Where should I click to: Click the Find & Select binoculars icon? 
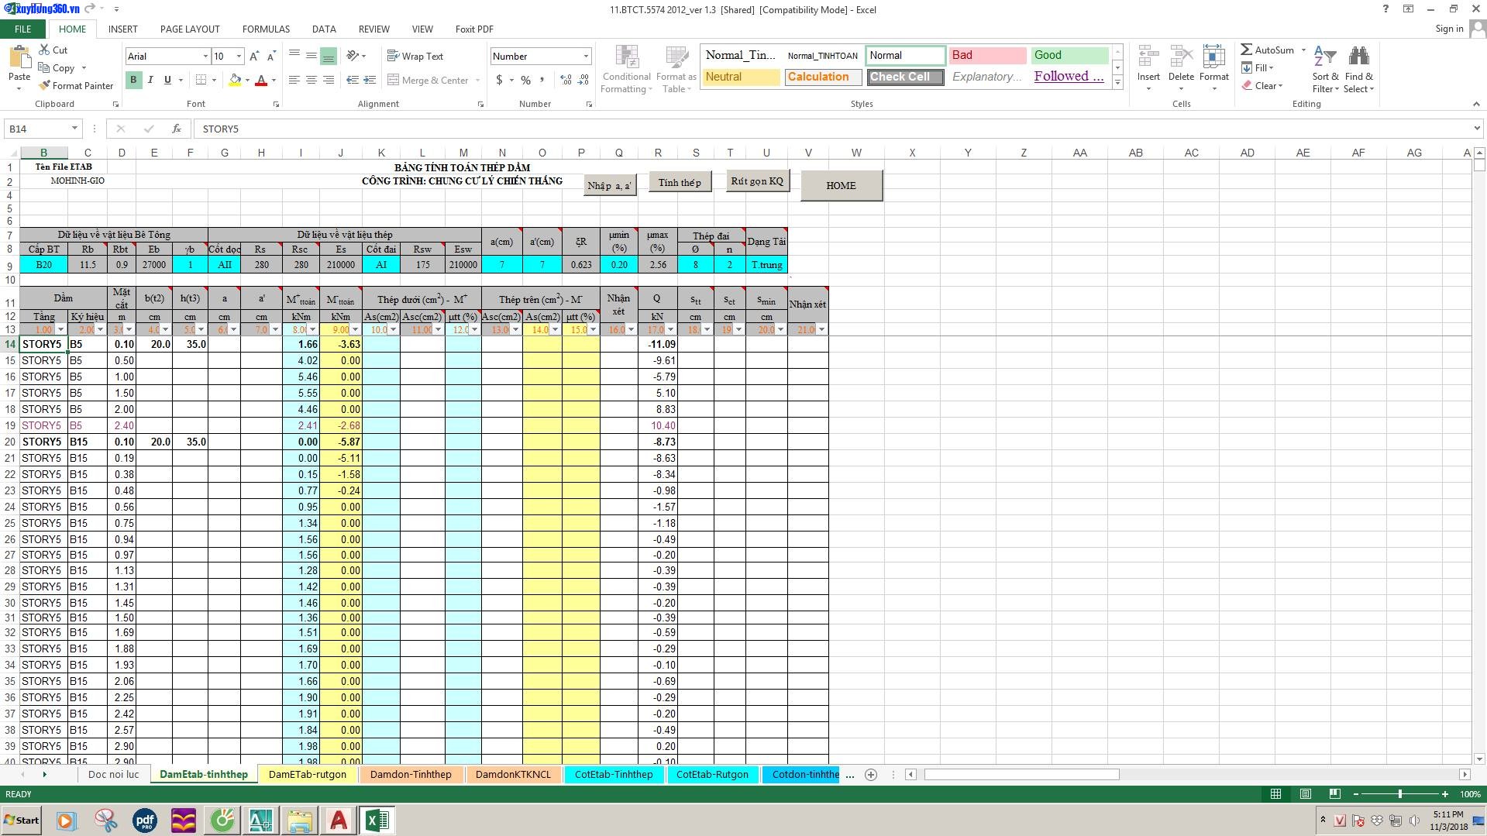click(x=1358, y=57)
